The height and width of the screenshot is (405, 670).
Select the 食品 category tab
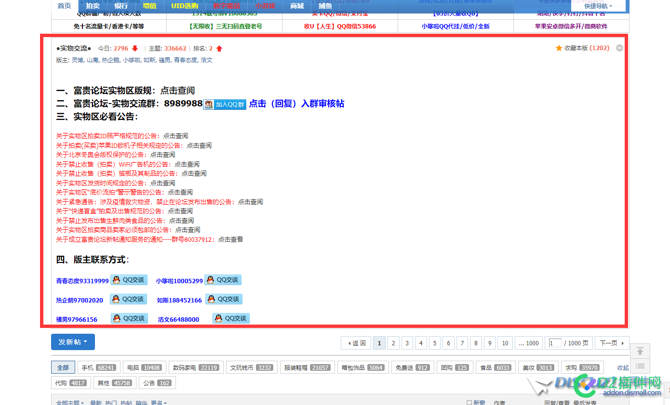[x=496, y=367]
